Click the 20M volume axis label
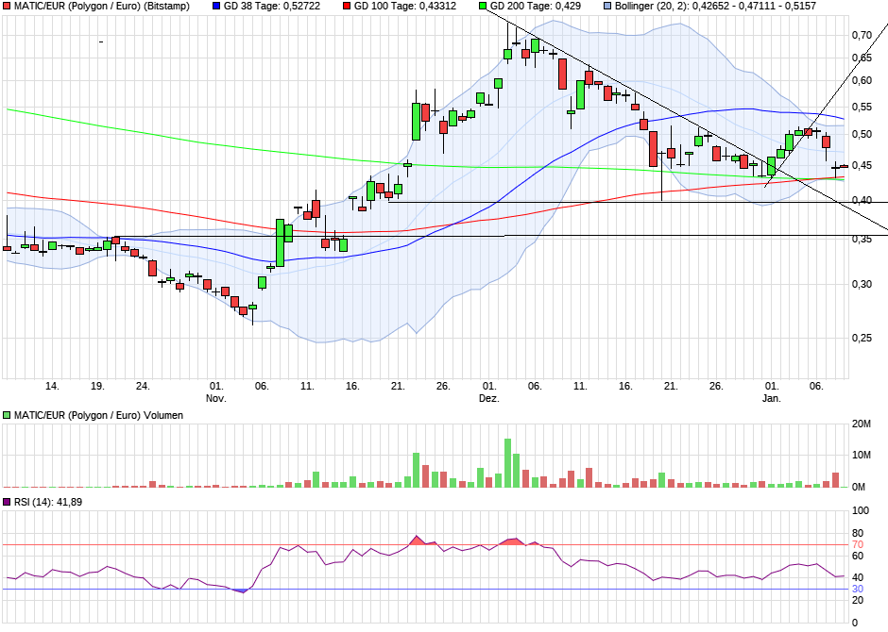The width and height of the screenshot is (888, 632). click(862, 424)
